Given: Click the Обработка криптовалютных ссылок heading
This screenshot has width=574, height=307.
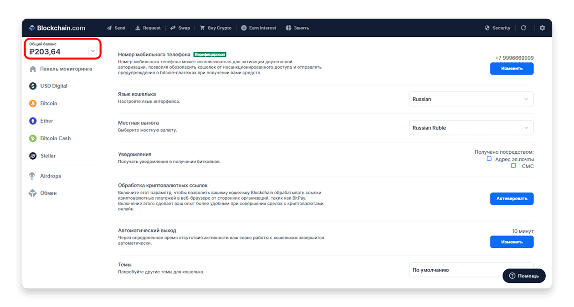Looking at the screenshot, I should (x=163, y=186).
